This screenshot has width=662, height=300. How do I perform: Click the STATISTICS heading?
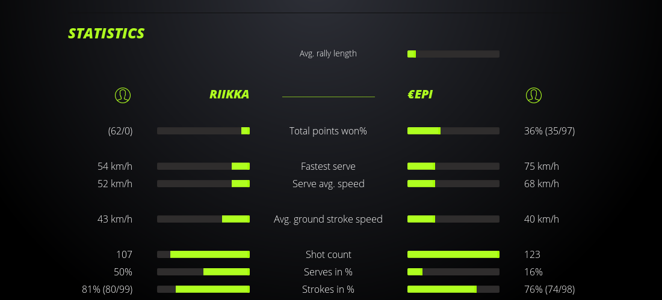[107, 34]
